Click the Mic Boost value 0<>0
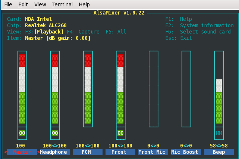 186,146
